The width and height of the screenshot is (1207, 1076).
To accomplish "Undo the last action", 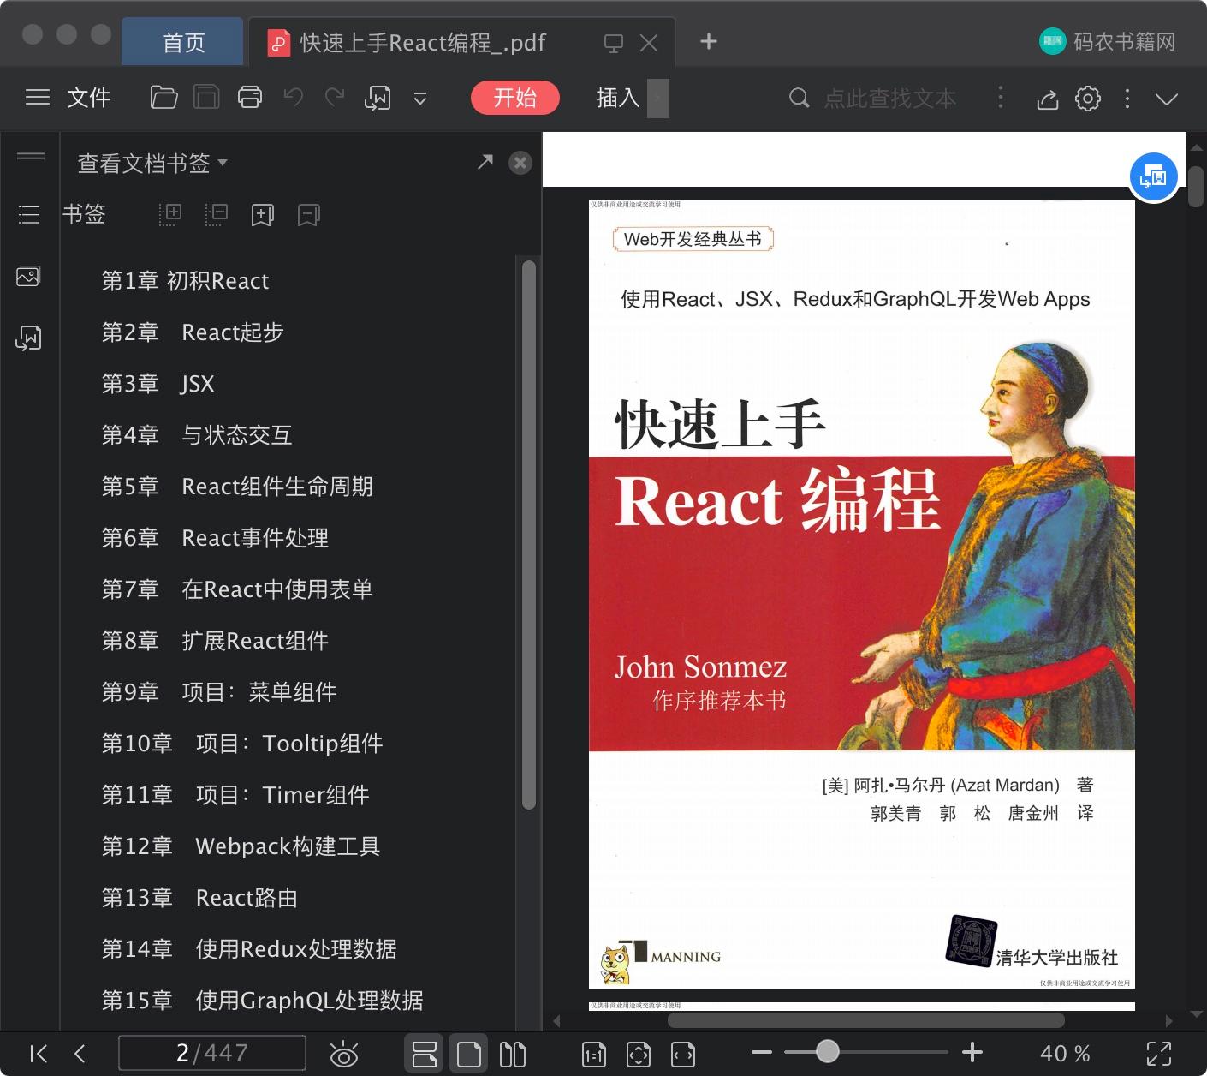I will pos(293,98).
